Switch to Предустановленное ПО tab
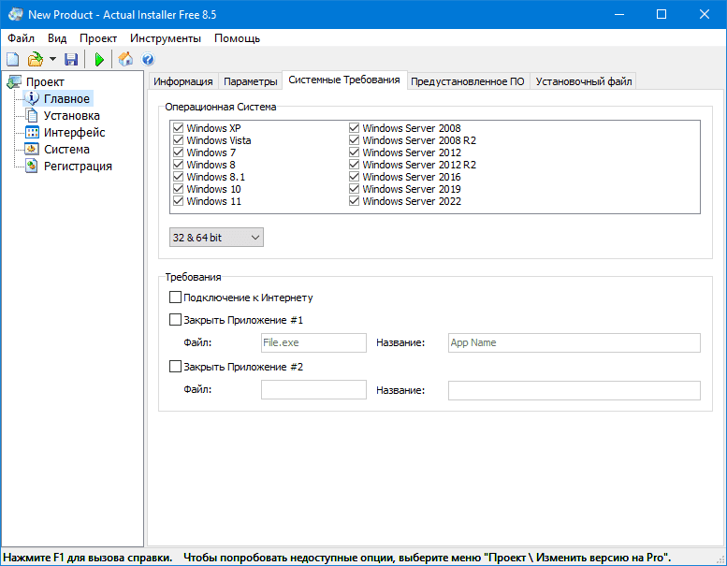Screen dimensions: 727x566 468,81
